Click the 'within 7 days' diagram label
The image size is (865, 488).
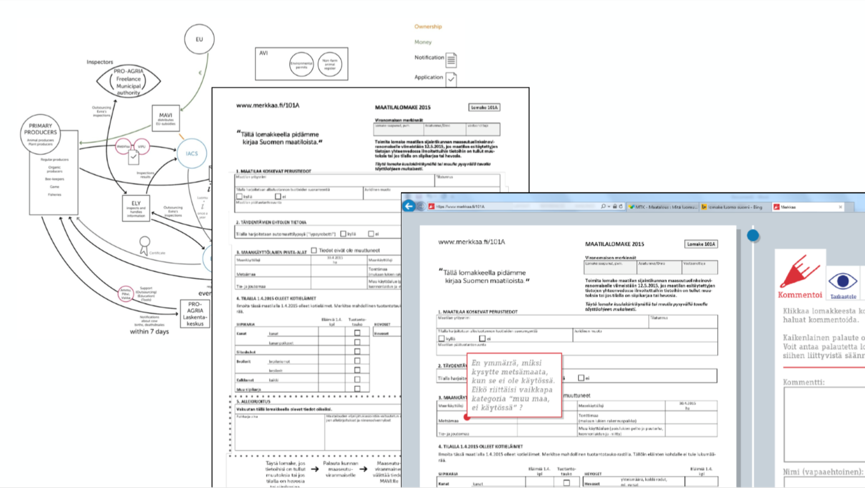(x=149, y=331)
